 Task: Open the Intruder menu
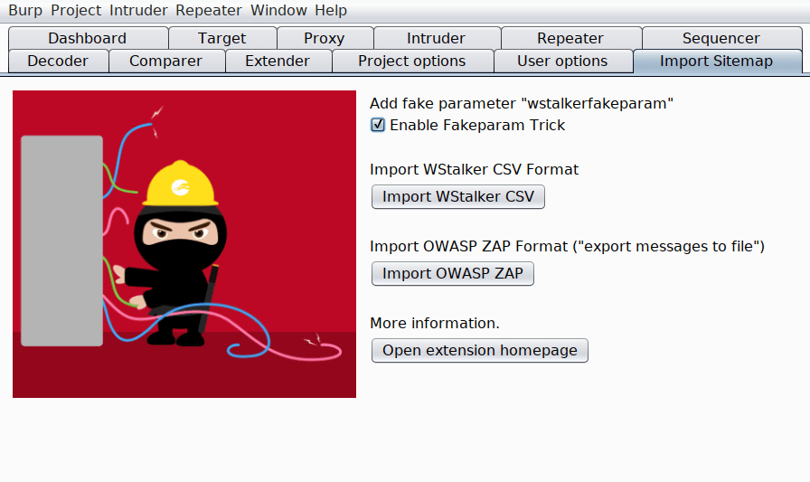139,11
